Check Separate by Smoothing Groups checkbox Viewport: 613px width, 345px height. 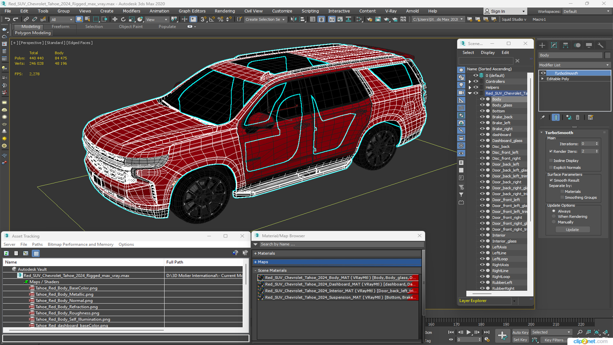click(562, 197)
